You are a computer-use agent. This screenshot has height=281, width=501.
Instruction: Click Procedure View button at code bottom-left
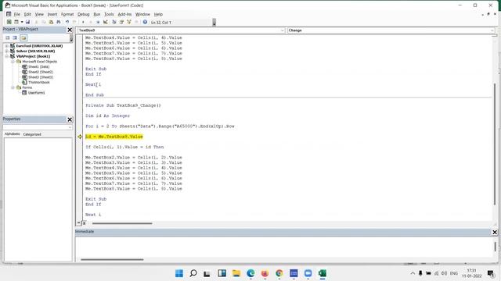coord(78,223)
